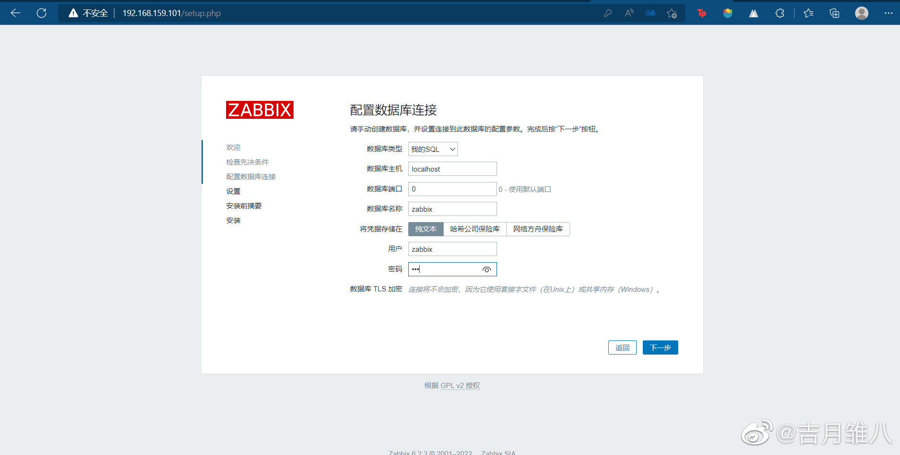Screen dimensions: 900x455
Task: Open the favorites list icon
Action: pyautogui.click(x=808, y=13)
